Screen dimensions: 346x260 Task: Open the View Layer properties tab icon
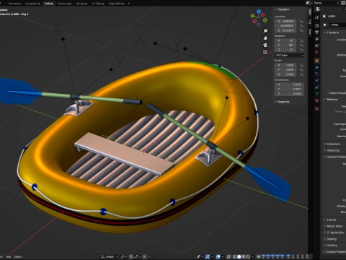tap(316, 39)
